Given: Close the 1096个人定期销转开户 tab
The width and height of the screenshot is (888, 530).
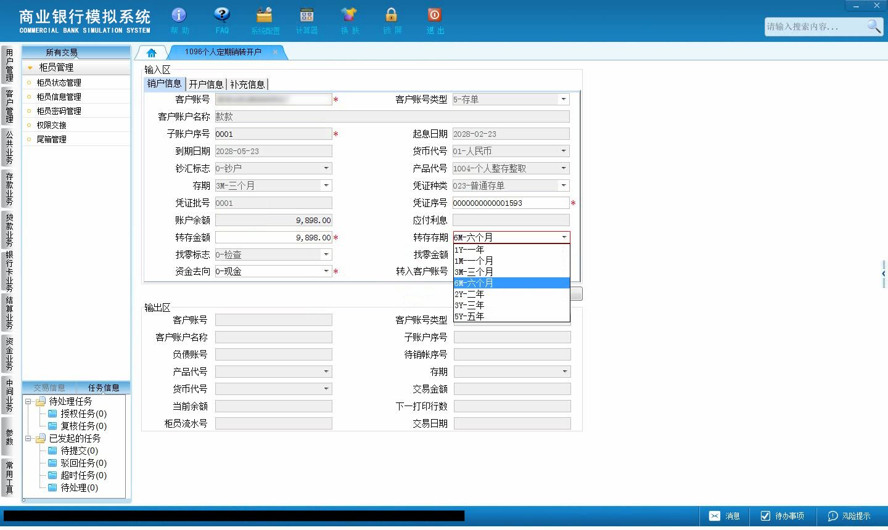Looking at the screenshot, I should pyautogui.click(x=275, y=52).
